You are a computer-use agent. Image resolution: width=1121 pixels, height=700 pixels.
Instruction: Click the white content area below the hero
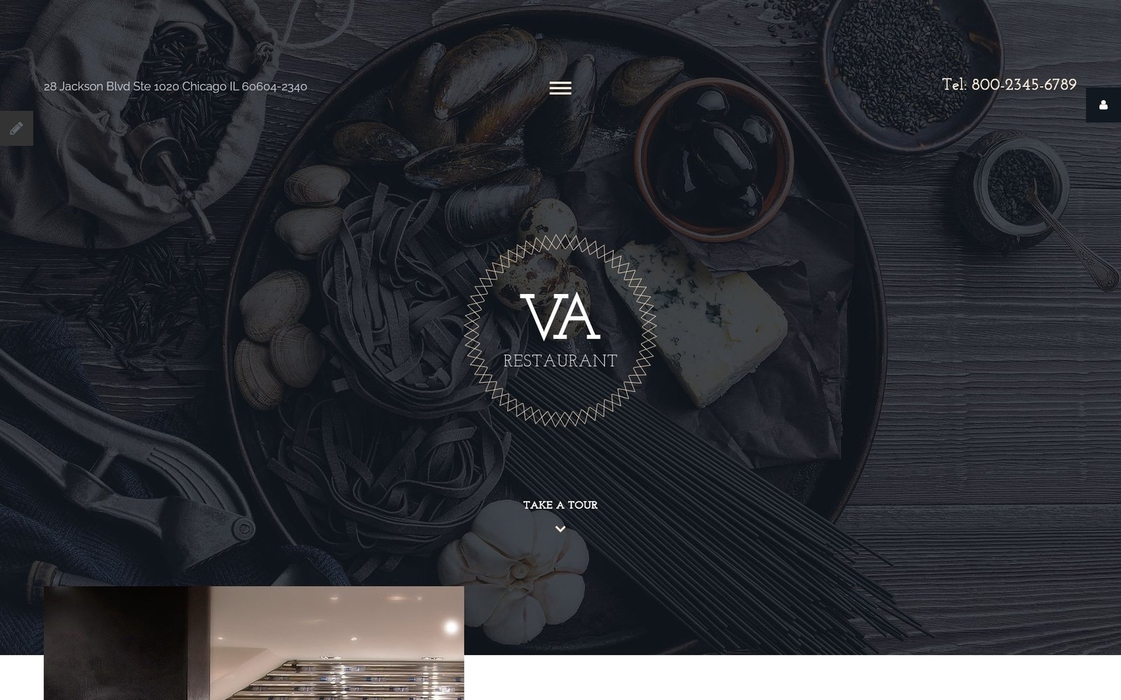(x=792, y=678)
